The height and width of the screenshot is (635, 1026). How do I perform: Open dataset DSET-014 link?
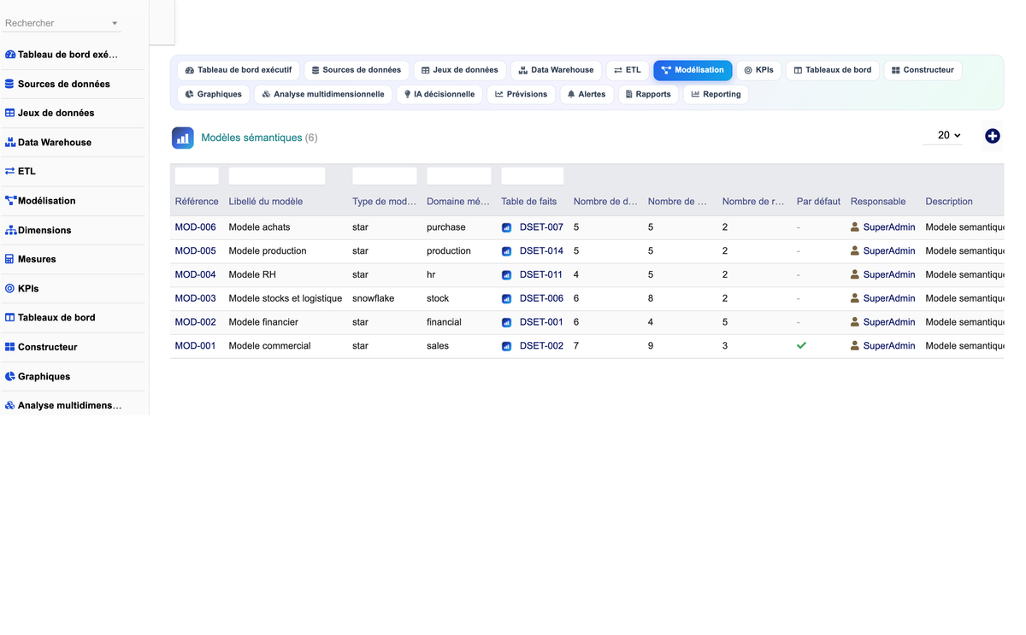pos(541,251)
